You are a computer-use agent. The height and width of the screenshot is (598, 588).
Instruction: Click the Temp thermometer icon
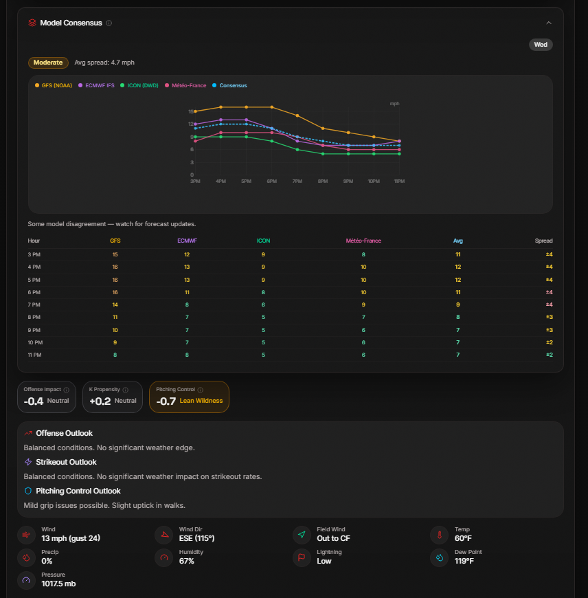pos(440,535)
